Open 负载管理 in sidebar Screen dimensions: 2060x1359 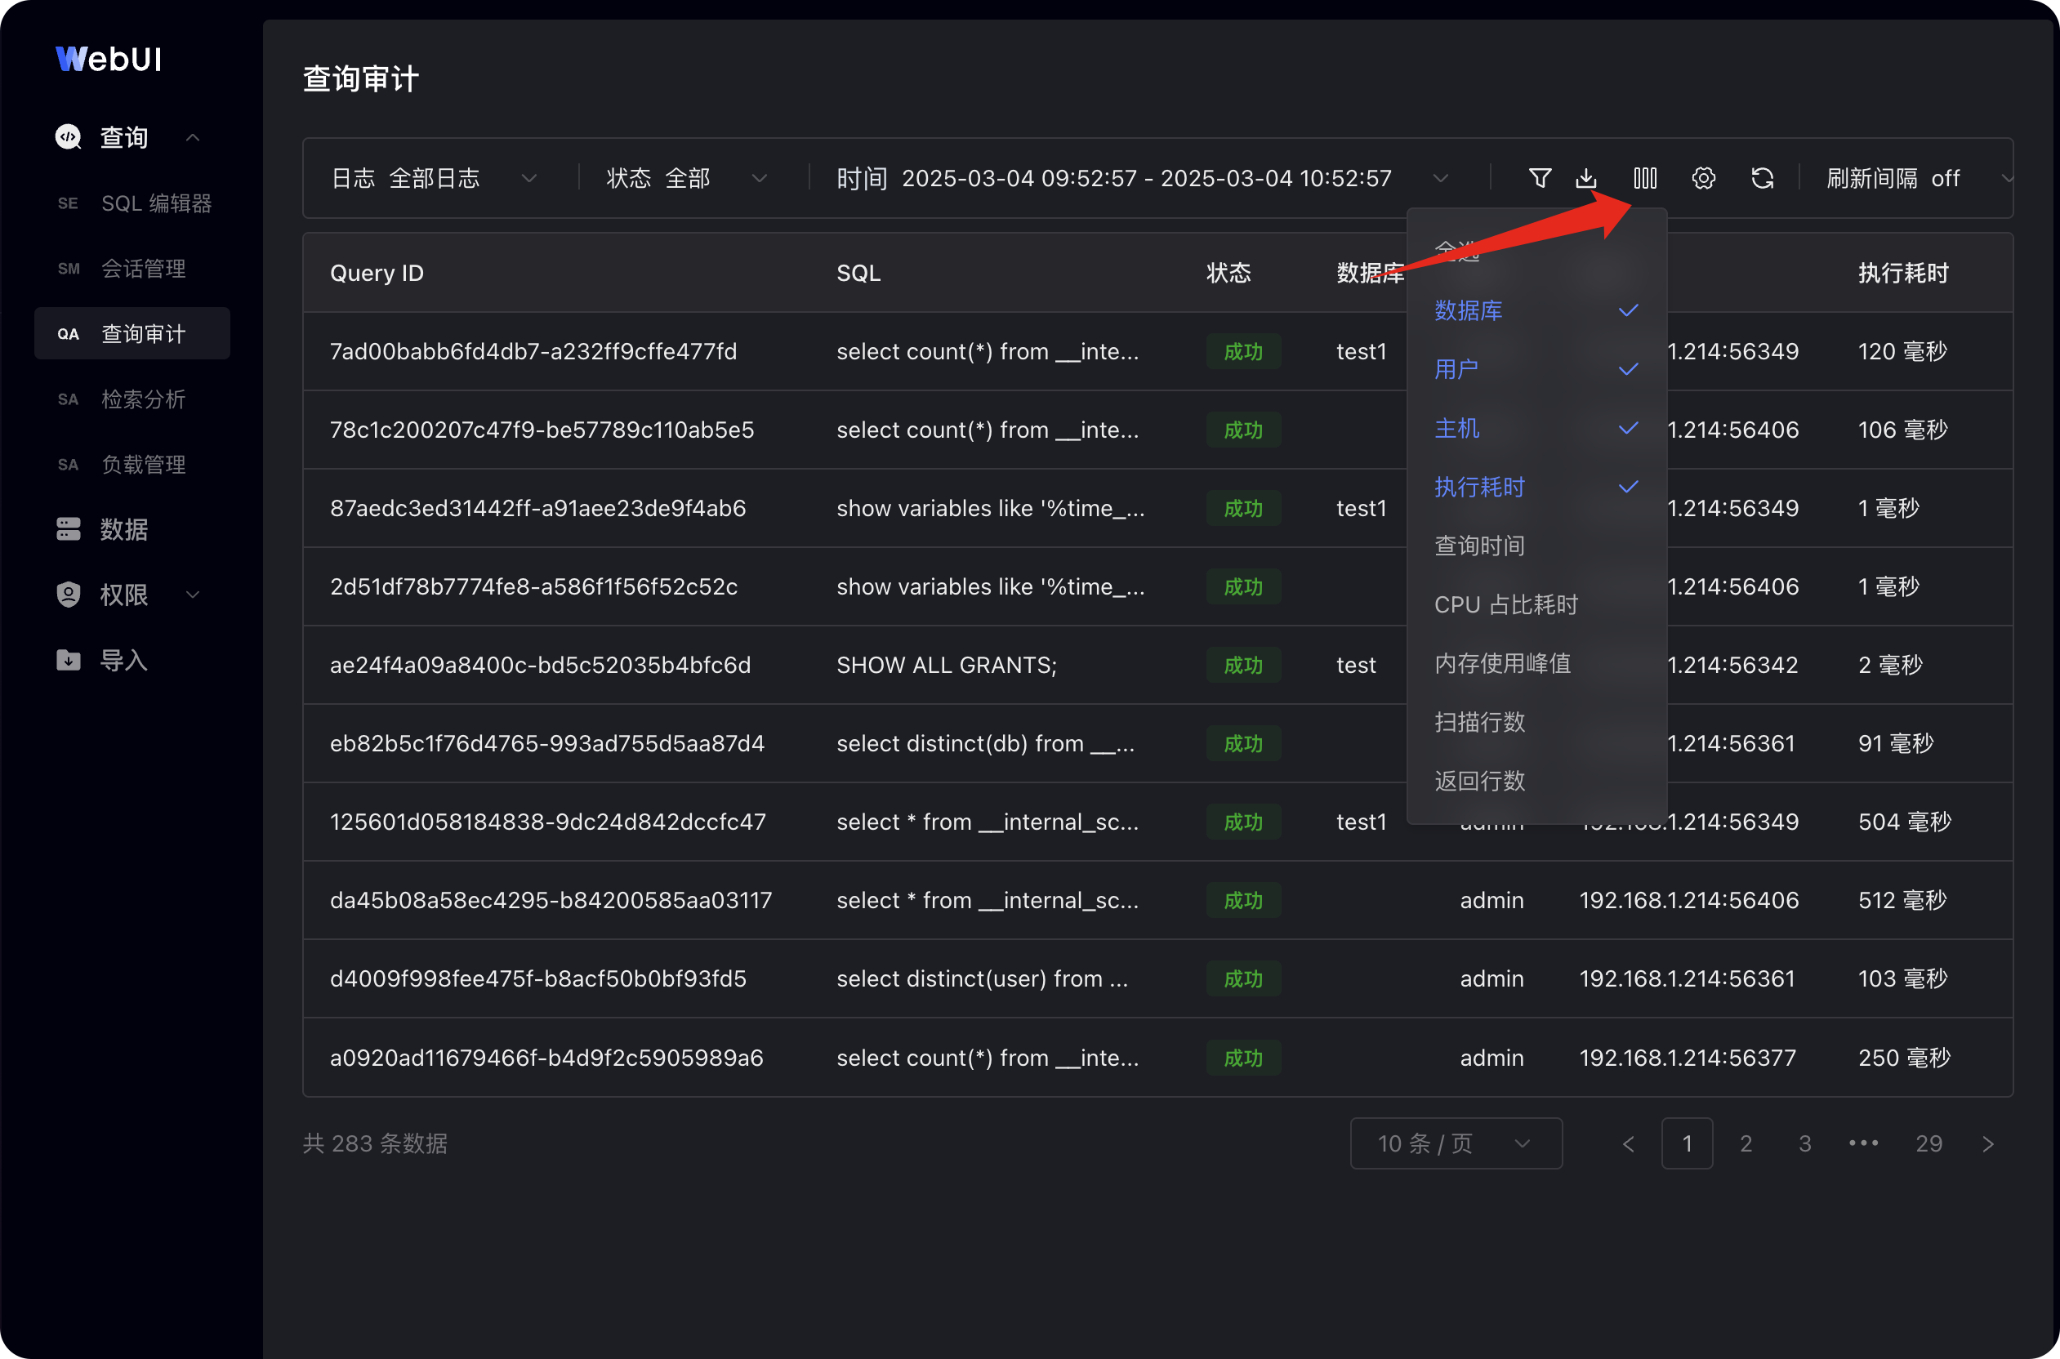tap(132, 465)
